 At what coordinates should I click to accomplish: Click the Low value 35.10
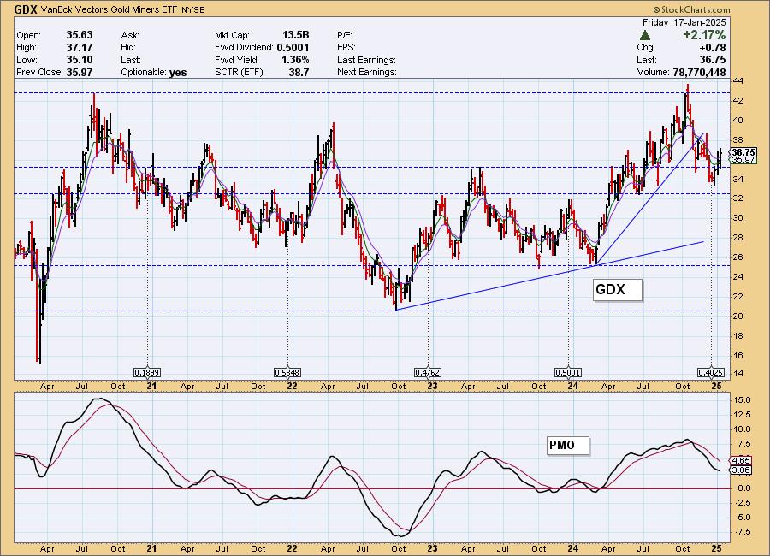(80, 59)
